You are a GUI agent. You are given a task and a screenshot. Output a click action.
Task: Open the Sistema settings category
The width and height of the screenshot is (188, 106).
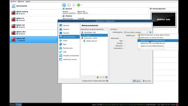pos(69,29)
